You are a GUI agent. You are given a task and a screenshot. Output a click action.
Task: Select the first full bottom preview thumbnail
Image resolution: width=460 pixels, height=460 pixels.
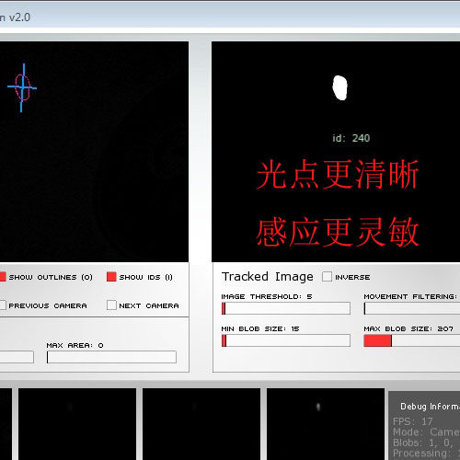[x=77, y=424]
